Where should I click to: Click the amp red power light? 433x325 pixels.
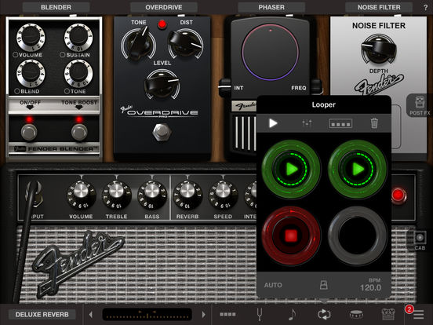coord(398,195)
